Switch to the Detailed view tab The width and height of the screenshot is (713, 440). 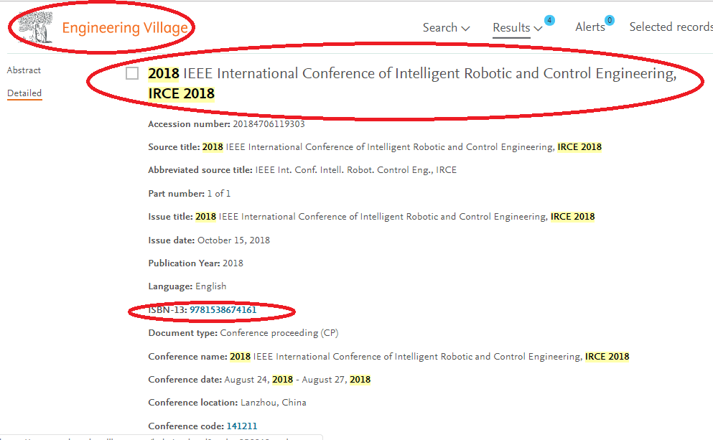point(24,93)
